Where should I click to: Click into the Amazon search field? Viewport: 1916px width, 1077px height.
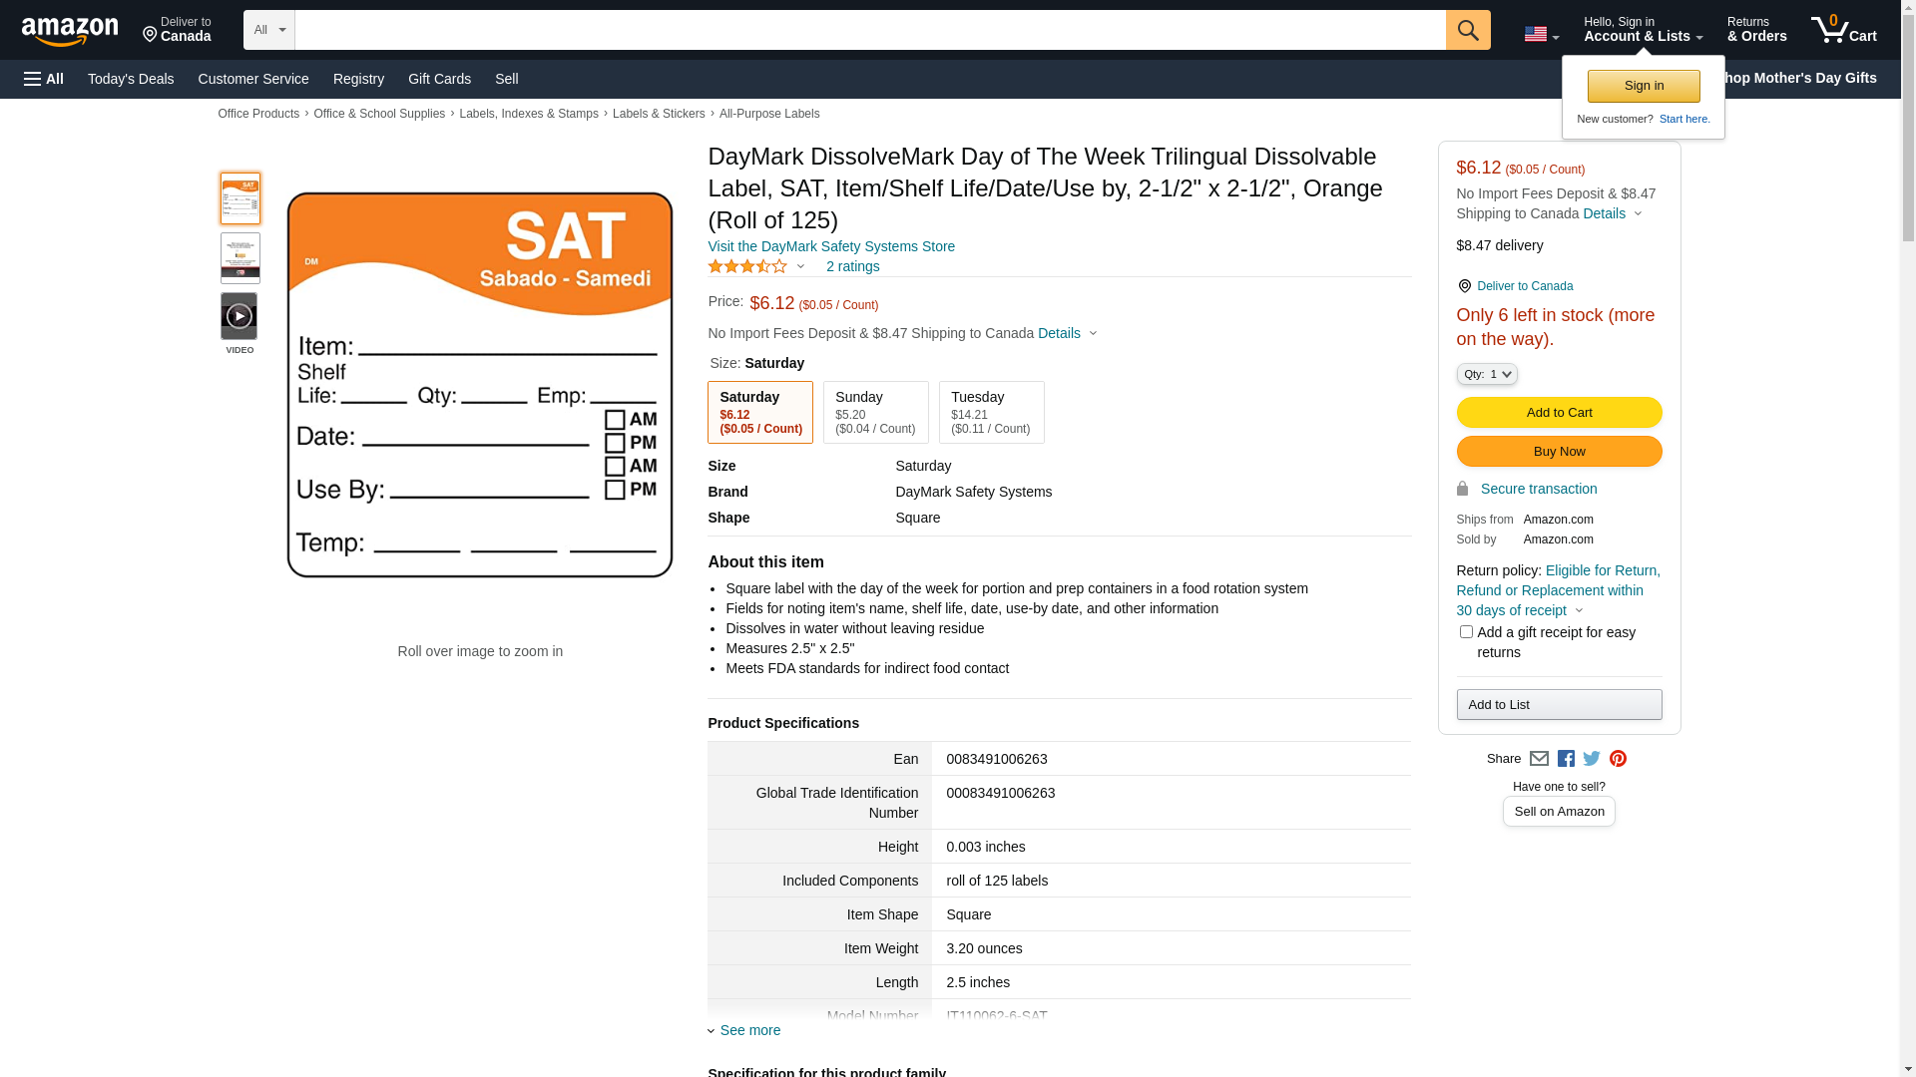(x=869, y=30)
